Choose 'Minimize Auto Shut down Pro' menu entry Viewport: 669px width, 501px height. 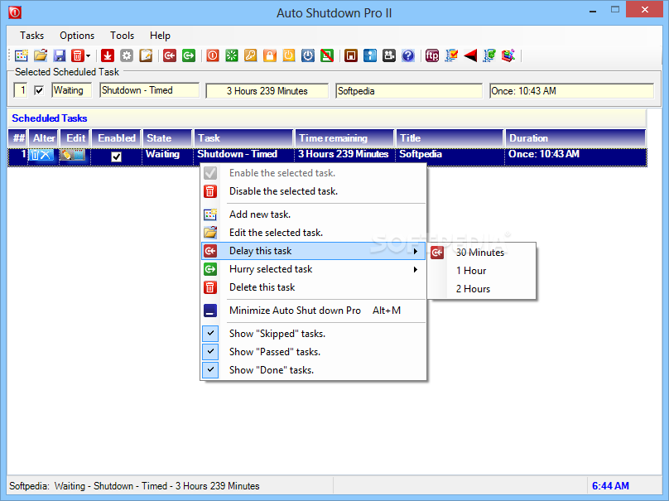314,311
